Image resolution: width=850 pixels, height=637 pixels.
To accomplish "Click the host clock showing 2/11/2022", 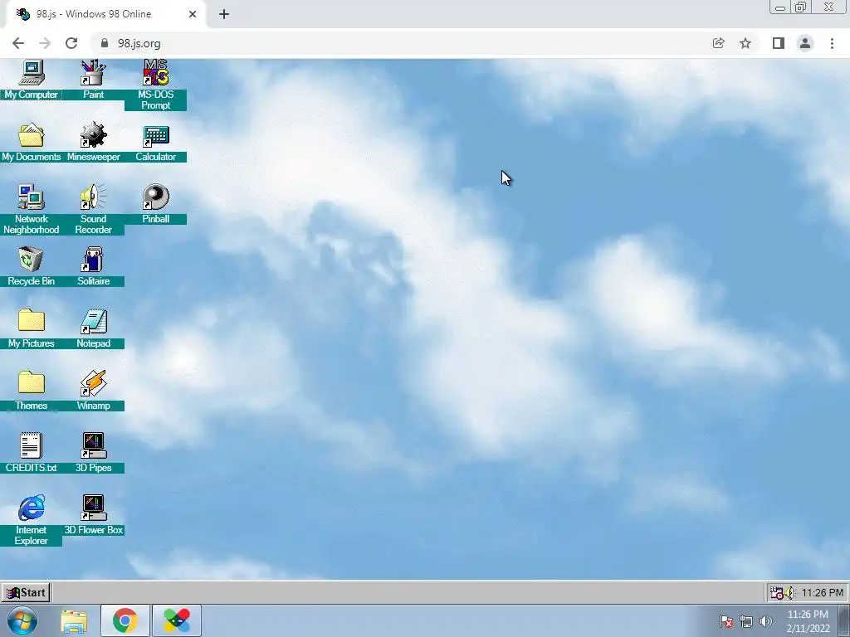I will pos(808,621).
